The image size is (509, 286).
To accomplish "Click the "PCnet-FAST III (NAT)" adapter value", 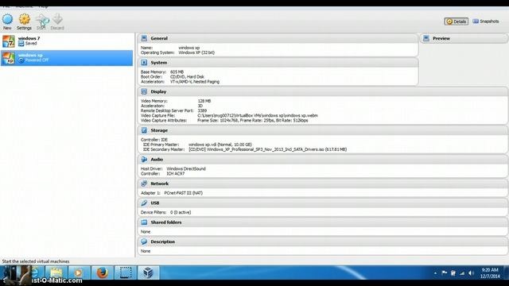I will (x=184, y=193).
